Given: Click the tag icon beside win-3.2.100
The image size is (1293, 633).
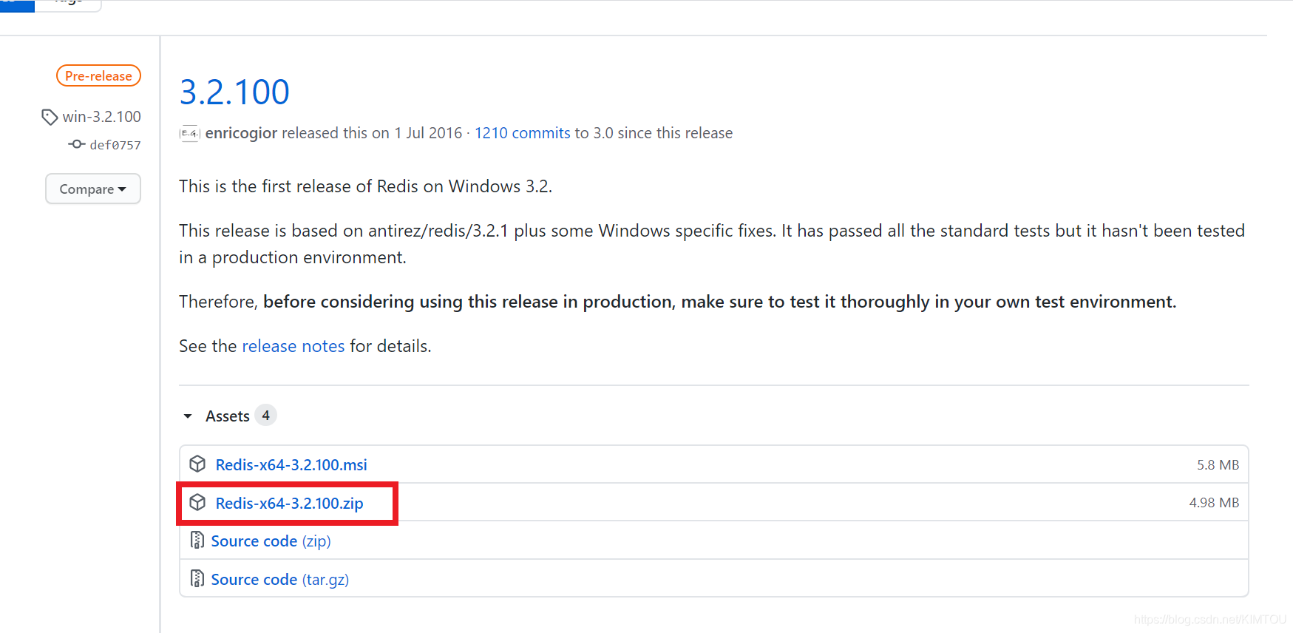Looking at the screenshot, I should point(50,117).
